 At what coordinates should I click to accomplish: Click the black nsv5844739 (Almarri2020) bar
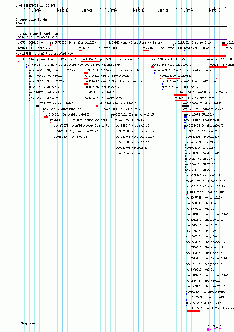34,51
